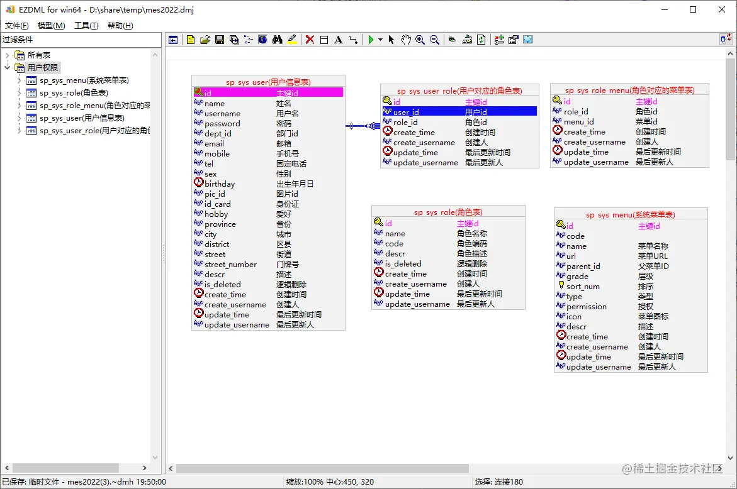Expand sp_sys_role_menu tree node arrow

[20, 106]
